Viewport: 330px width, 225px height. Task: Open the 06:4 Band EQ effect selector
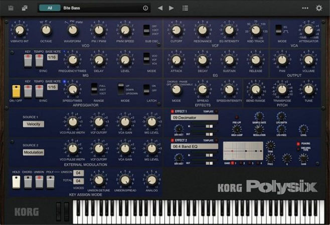click(x=194, y=146)
